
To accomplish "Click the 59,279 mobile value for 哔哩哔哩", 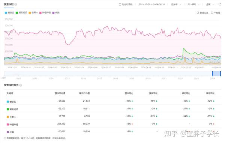I will pos(86,124).
